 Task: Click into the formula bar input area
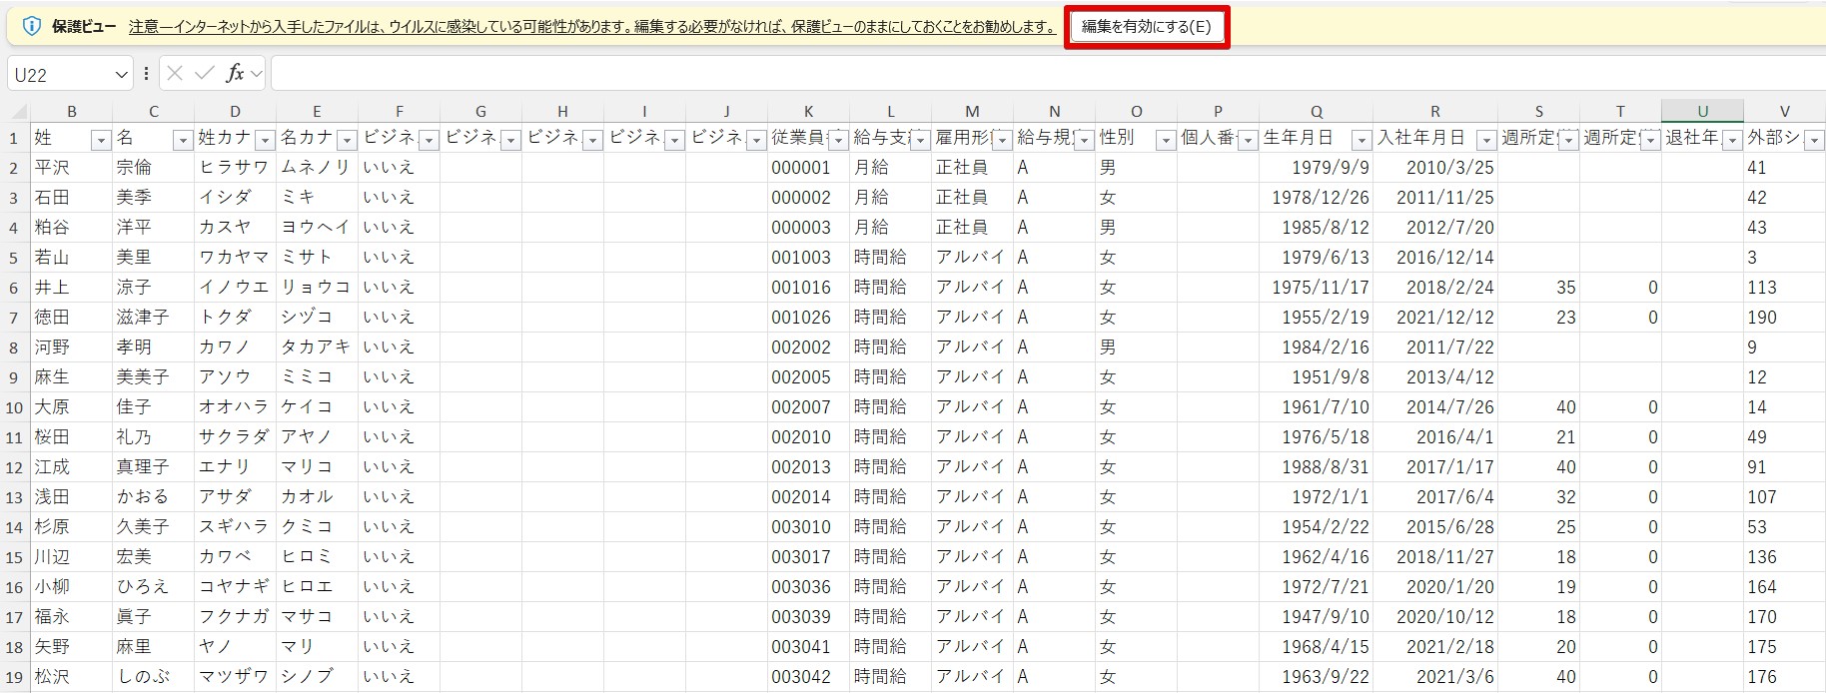[x=1048, y=73]
